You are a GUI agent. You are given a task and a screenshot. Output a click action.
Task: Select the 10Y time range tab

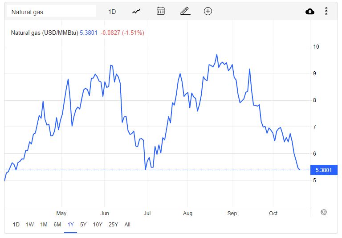click(98, 225)
